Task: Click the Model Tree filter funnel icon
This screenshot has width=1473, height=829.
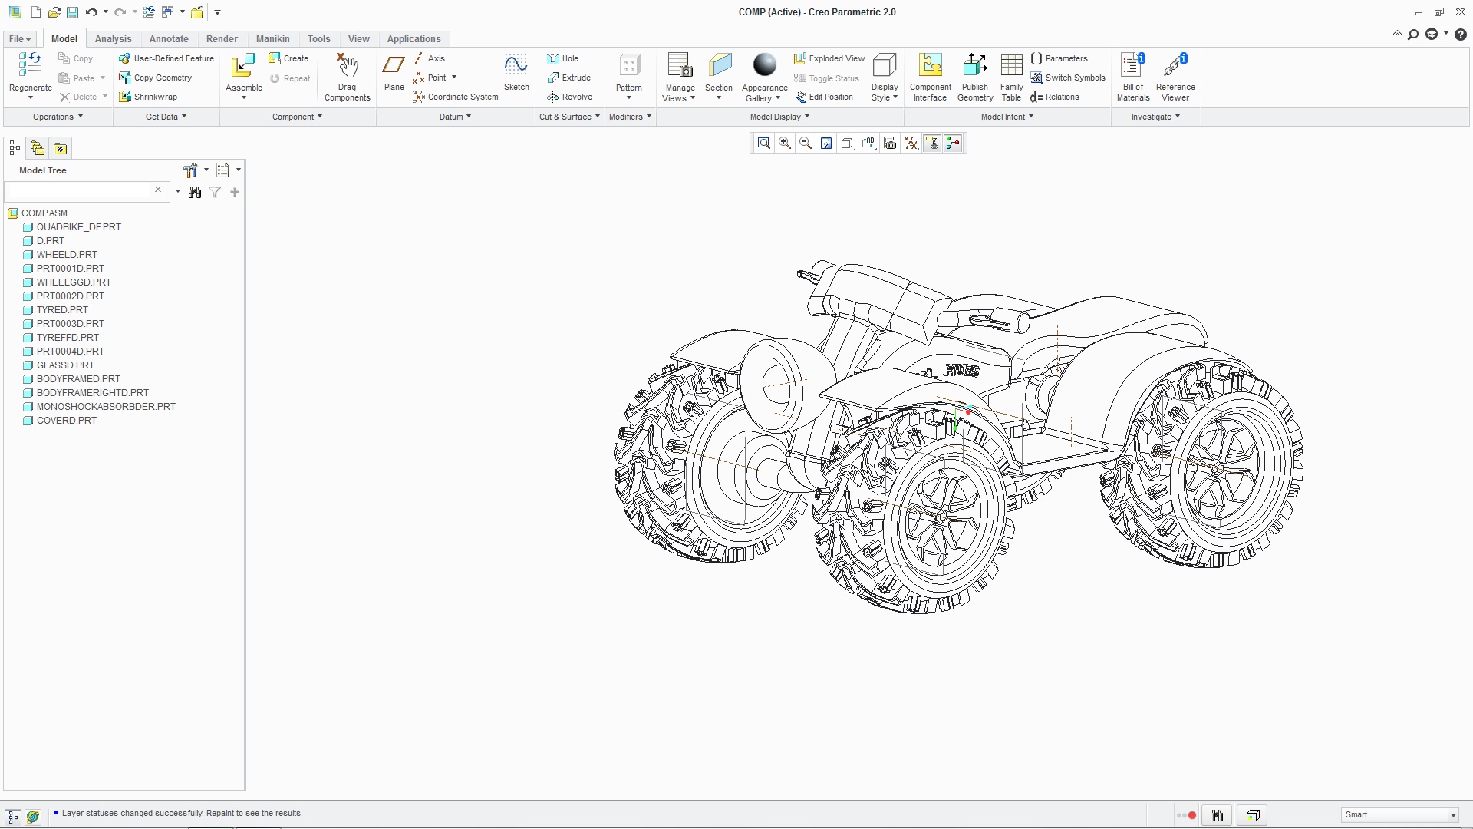Action: coord(216,193)
